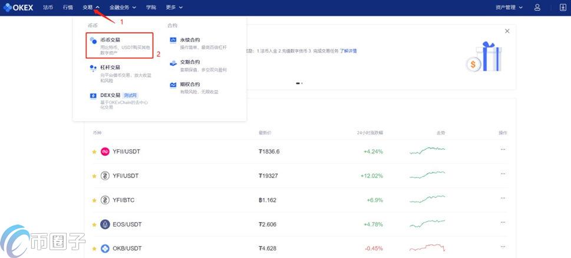Screen dimensions: 571x258
Task: Toggle favorite star for OKB/USDT
Action: coord(94,249)
